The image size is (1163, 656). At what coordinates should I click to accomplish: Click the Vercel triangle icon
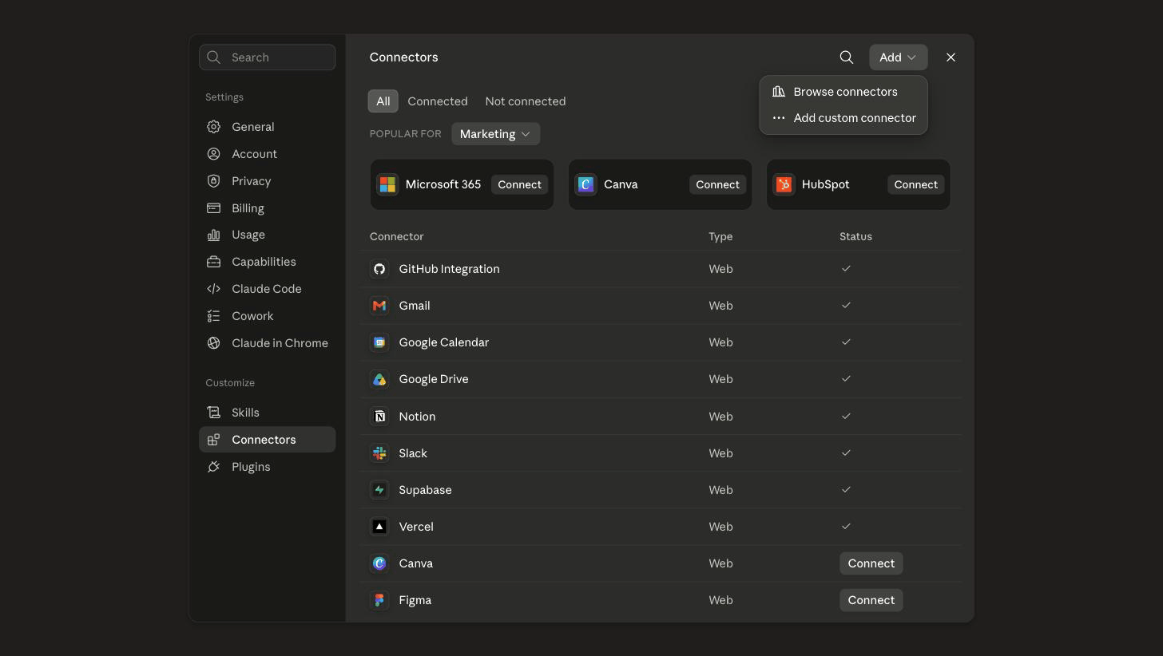pyautogui.click(x=379, y=527)
